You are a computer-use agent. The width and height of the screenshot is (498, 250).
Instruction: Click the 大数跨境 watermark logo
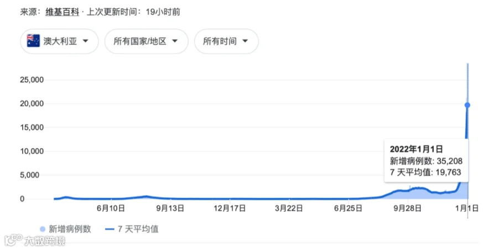[35, 241]
